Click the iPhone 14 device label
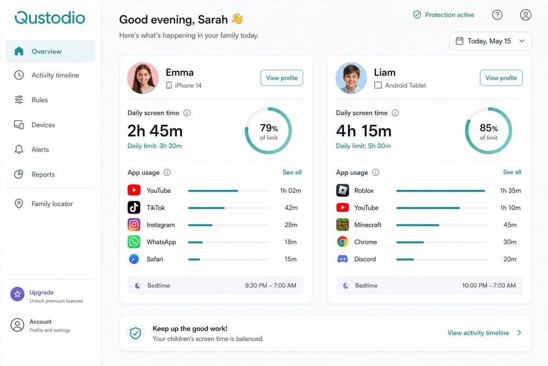 click(188, 86)
